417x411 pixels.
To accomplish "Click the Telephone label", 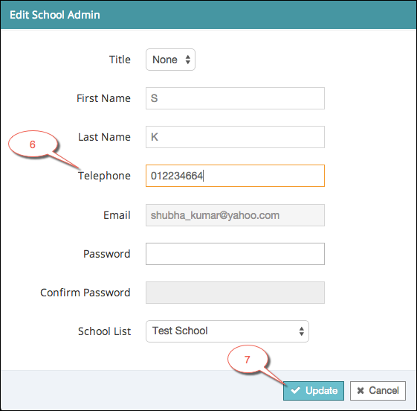I will [104, 176].
